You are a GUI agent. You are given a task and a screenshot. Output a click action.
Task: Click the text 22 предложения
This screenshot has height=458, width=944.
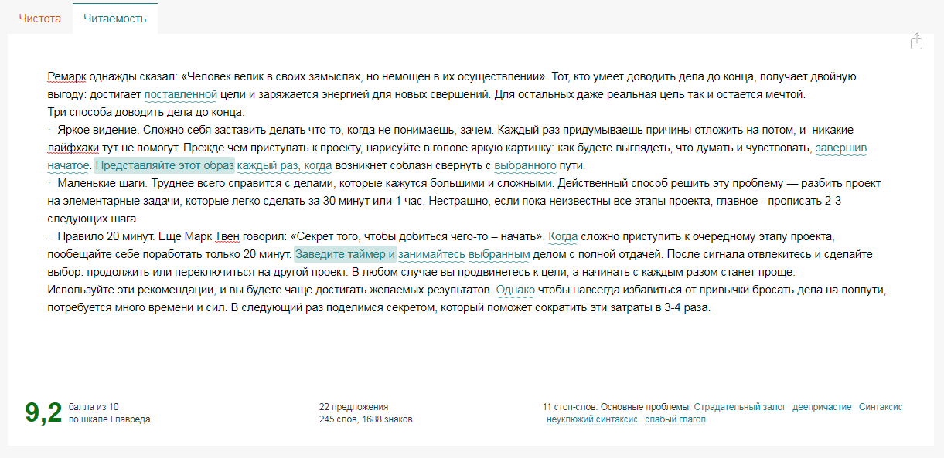click(x=353, y=407)
